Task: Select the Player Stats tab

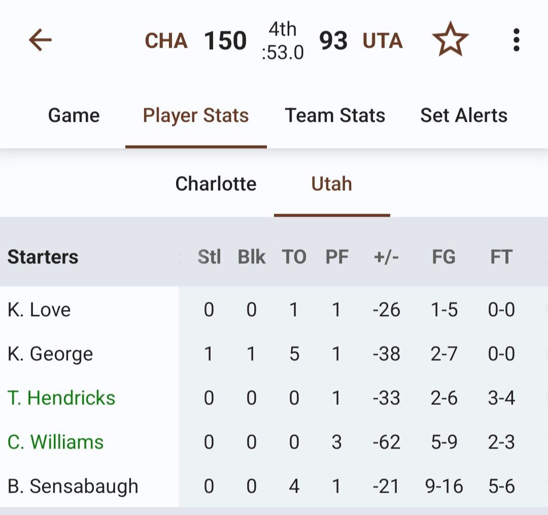Action: [x=196, y=116]
